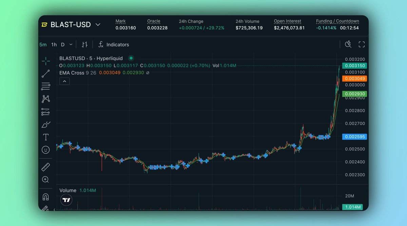
Task: Click the orange 0.003049 EMA price label
Action: click(x=354, y=78)
